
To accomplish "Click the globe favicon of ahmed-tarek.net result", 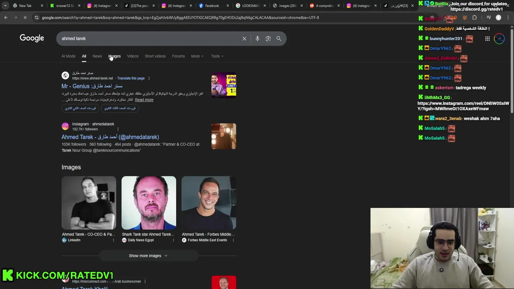I will [x=65, y=75].
